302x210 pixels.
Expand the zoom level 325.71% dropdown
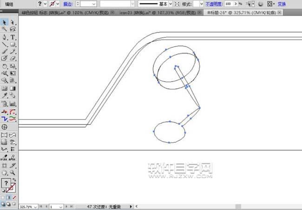click(35, 207)
